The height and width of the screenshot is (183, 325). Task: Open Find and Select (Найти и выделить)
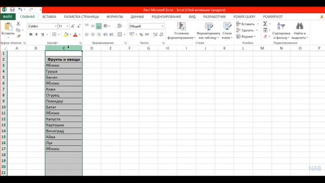(x=300, y=30)
